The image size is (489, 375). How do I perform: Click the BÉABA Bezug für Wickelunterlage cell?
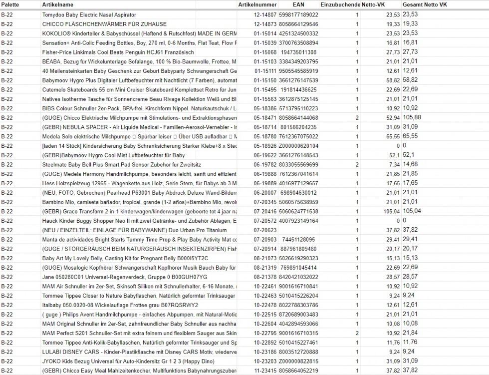tap(139, 61)
